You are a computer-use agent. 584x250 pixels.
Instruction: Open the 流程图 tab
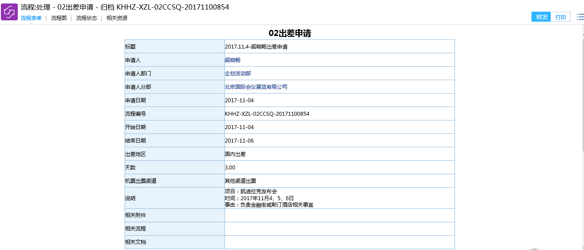59,18
